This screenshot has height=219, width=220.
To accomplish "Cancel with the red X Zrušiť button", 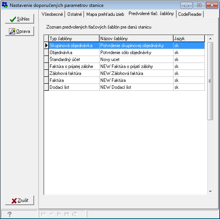I will pyautogui.click(x=19, y=200).
